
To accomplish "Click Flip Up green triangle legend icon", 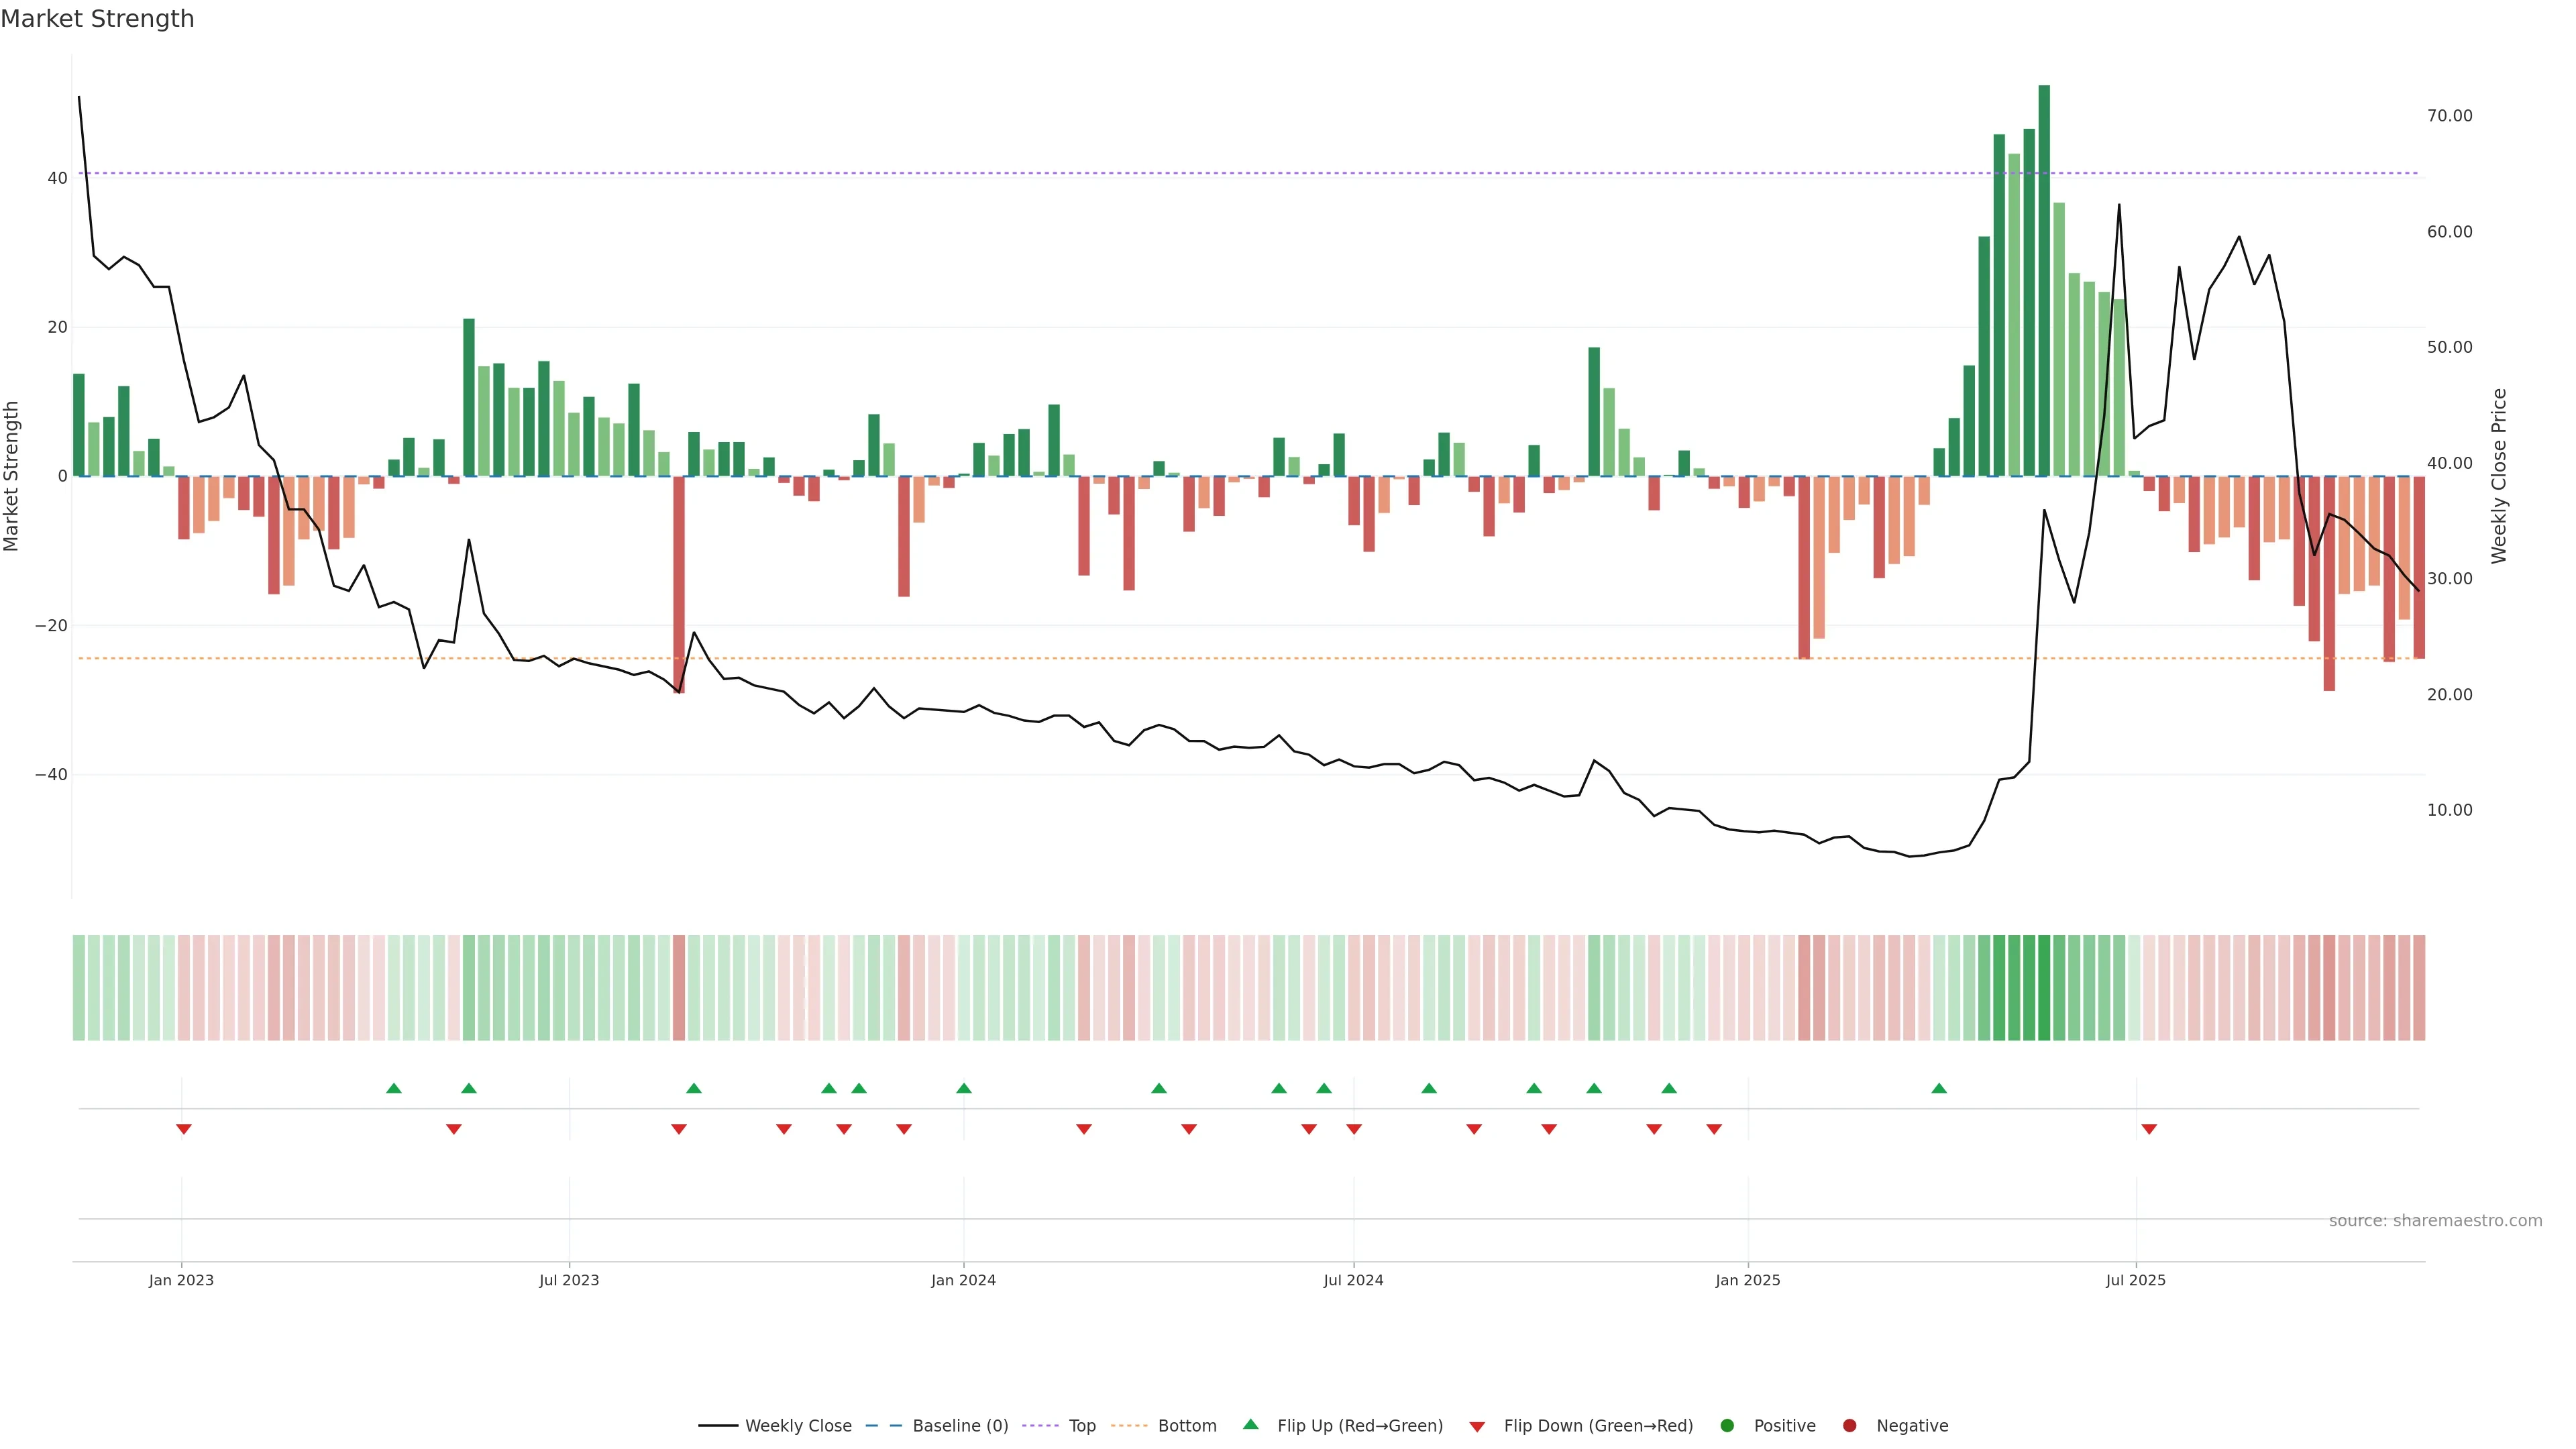I will [1250, 1424].
